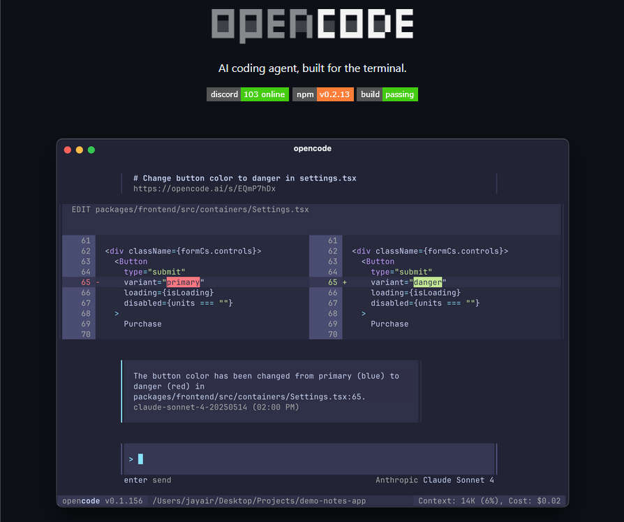
Task: Click the model stamp "claude-sonnet-4-20250514 (02:00 PM)"
Action: tap(216, 407)
